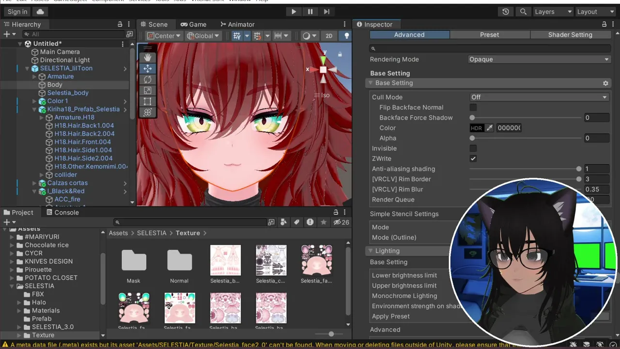The width and height of the screenshot is (620, 349).
Task: Click the Hierarchy add (+) button
Action: [x=9, y=34]
